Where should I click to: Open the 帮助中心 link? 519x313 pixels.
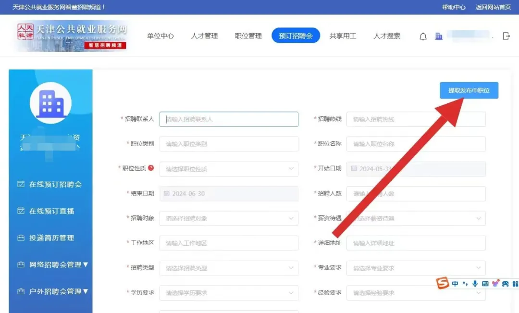[x=455, y=7]
